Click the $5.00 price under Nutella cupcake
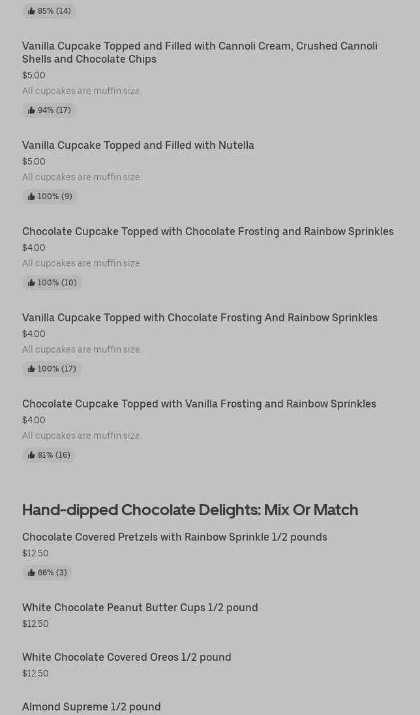This screenshot has width=420, height=715. click(x=34, y=161)
